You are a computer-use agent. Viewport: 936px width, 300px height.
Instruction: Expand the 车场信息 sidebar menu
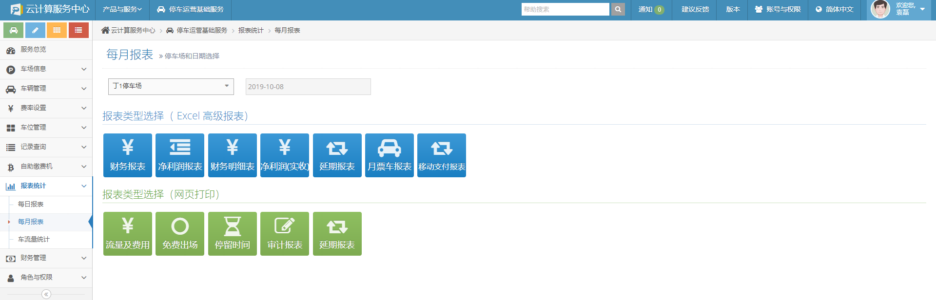click(x=46, y=69)
